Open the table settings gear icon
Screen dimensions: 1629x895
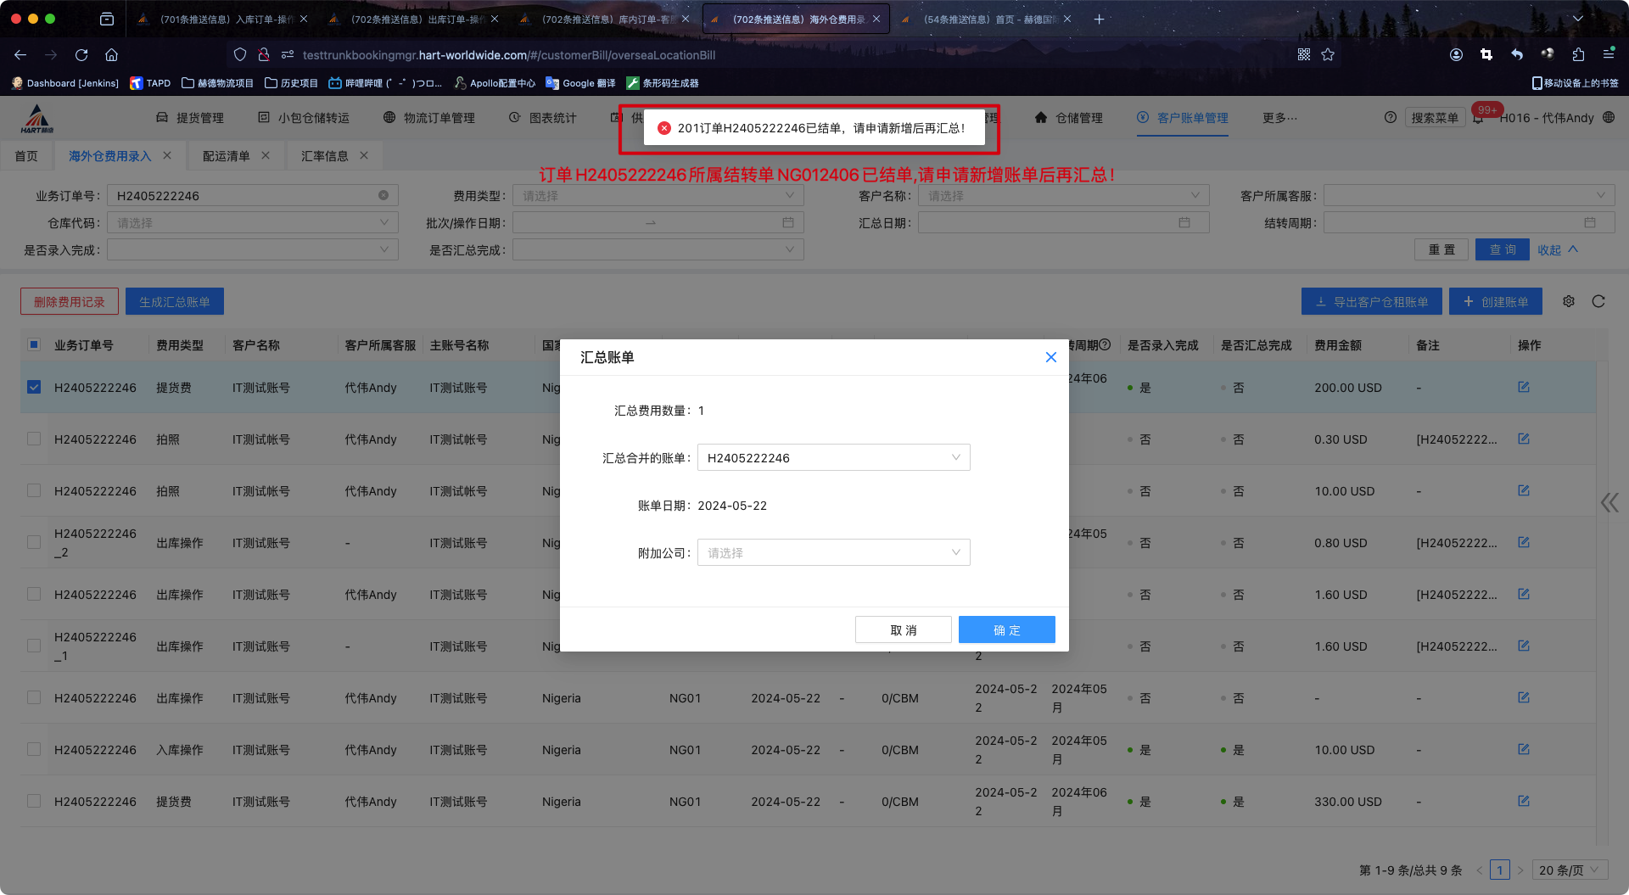pyautogui.click(x=1569, y=301)
